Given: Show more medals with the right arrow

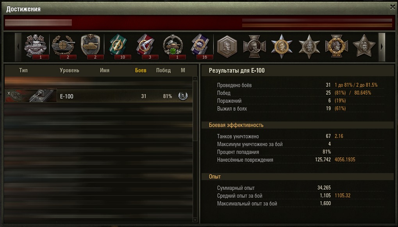Looking at the screenshot, I should (x=382, y=47).
